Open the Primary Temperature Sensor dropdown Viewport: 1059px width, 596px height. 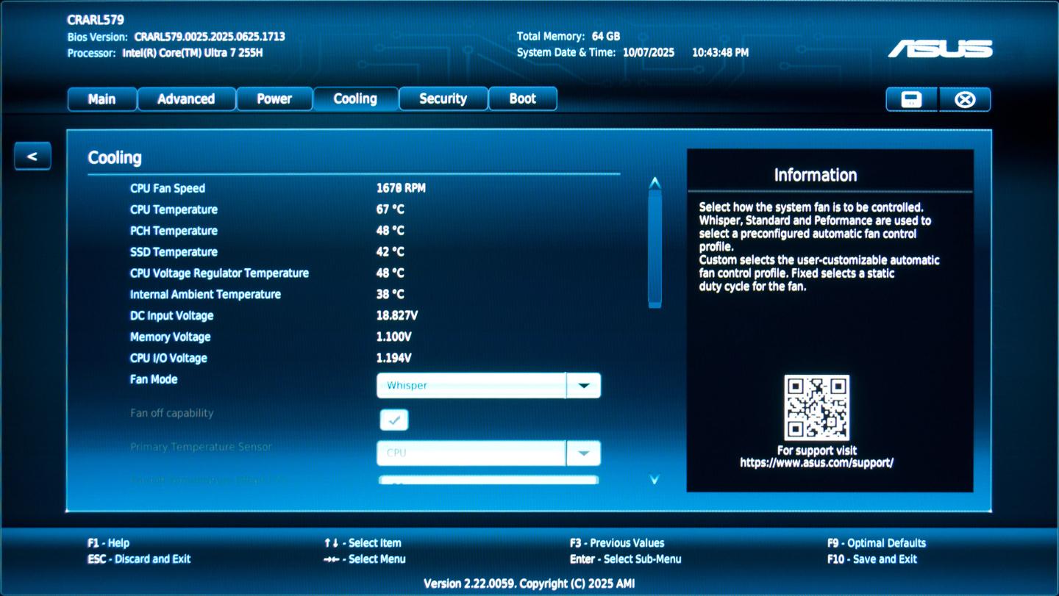tap(488, 453)
